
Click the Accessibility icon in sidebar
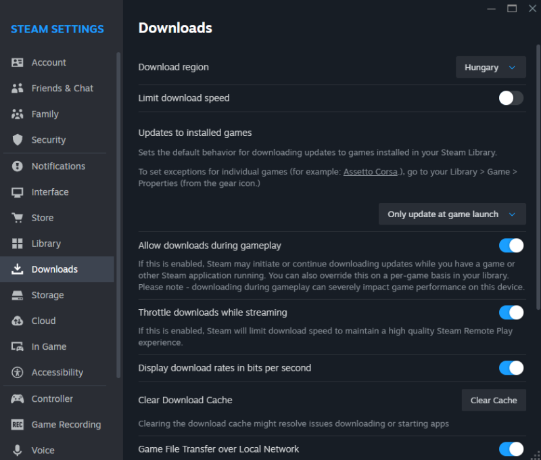click(x=18, y=373)
